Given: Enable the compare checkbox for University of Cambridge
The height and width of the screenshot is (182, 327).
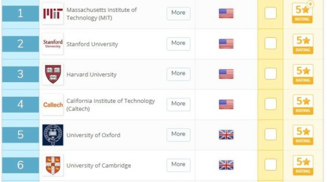Looking at the screenshot, I should coord(271,165).
